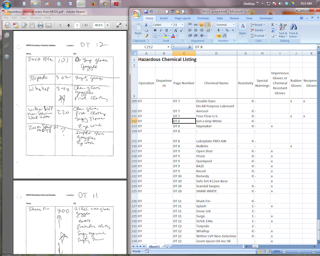
Task: Open Firefox from the Windows taskbar
Action: (x=93, y=4)
